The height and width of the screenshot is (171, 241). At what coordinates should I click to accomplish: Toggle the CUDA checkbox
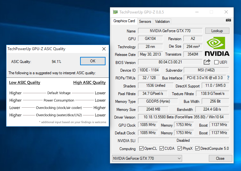(x=162, y=148)
